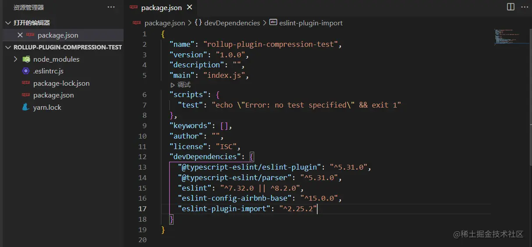The height and width of the screenshot is (247, 532).
Task: Open yarn.lock from the file tree
Action: click(x=47, y=107)
